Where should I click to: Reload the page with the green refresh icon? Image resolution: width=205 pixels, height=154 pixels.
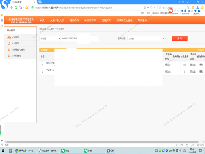click(x=16, y=8)
